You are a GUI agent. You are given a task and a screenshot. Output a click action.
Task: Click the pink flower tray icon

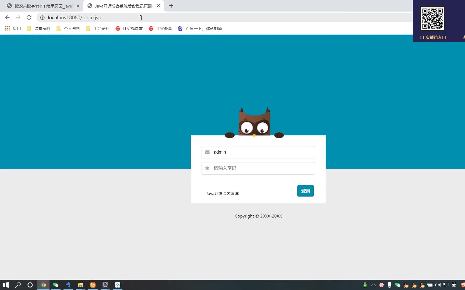tap(382, 285)
